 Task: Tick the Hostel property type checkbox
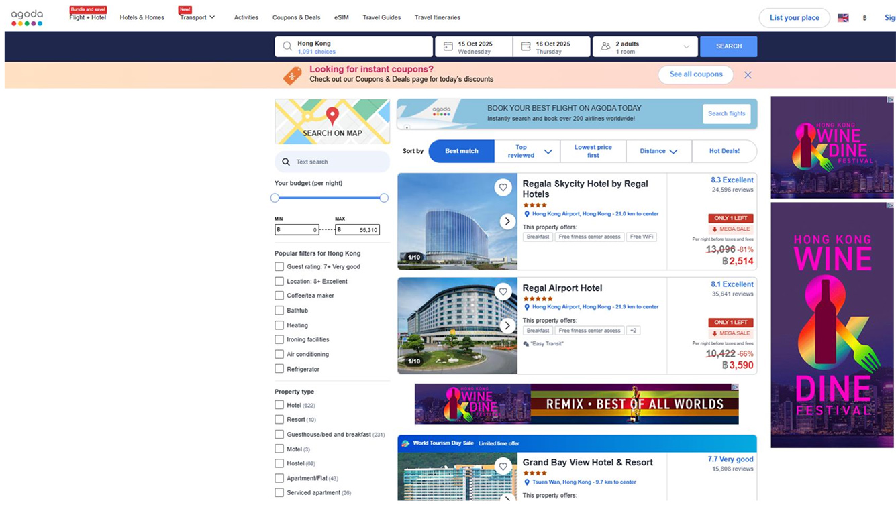point(279,463)
